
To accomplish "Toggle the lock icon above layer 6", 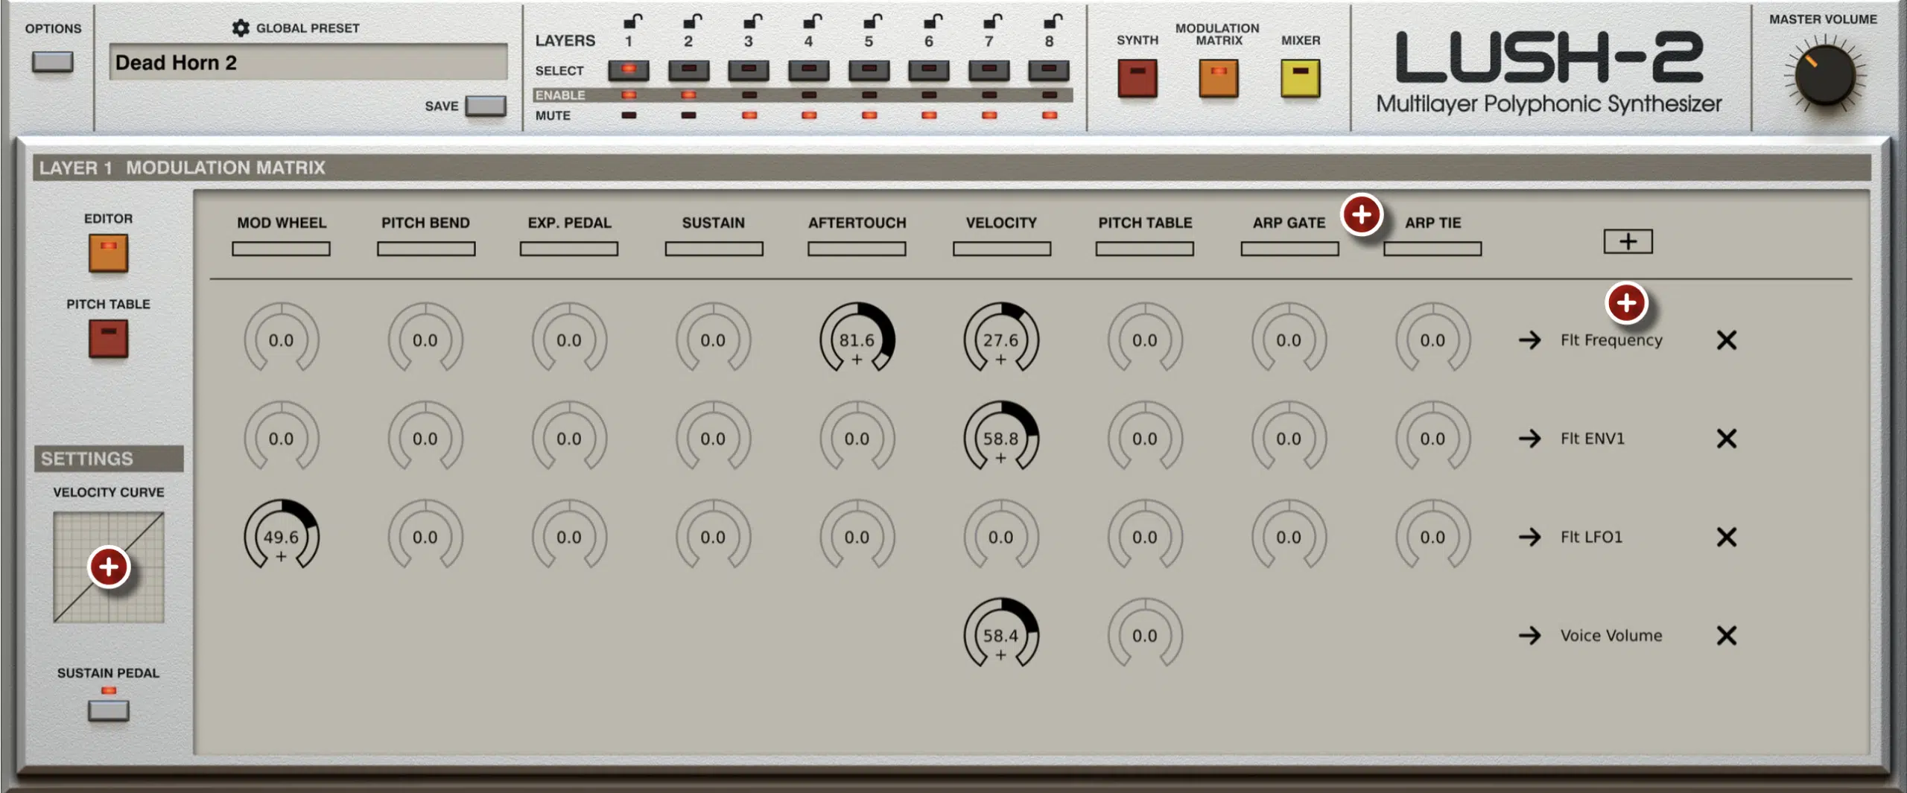I will tap(933, 20).
